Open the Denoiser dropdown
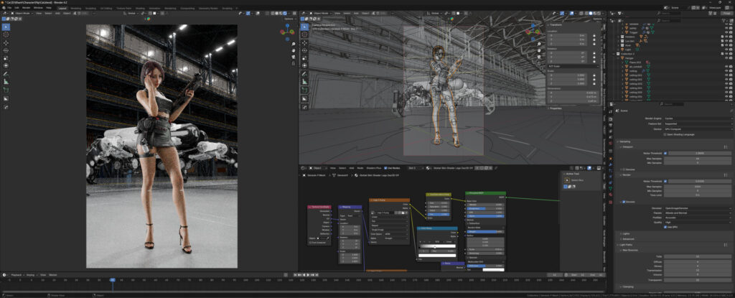 698,208
